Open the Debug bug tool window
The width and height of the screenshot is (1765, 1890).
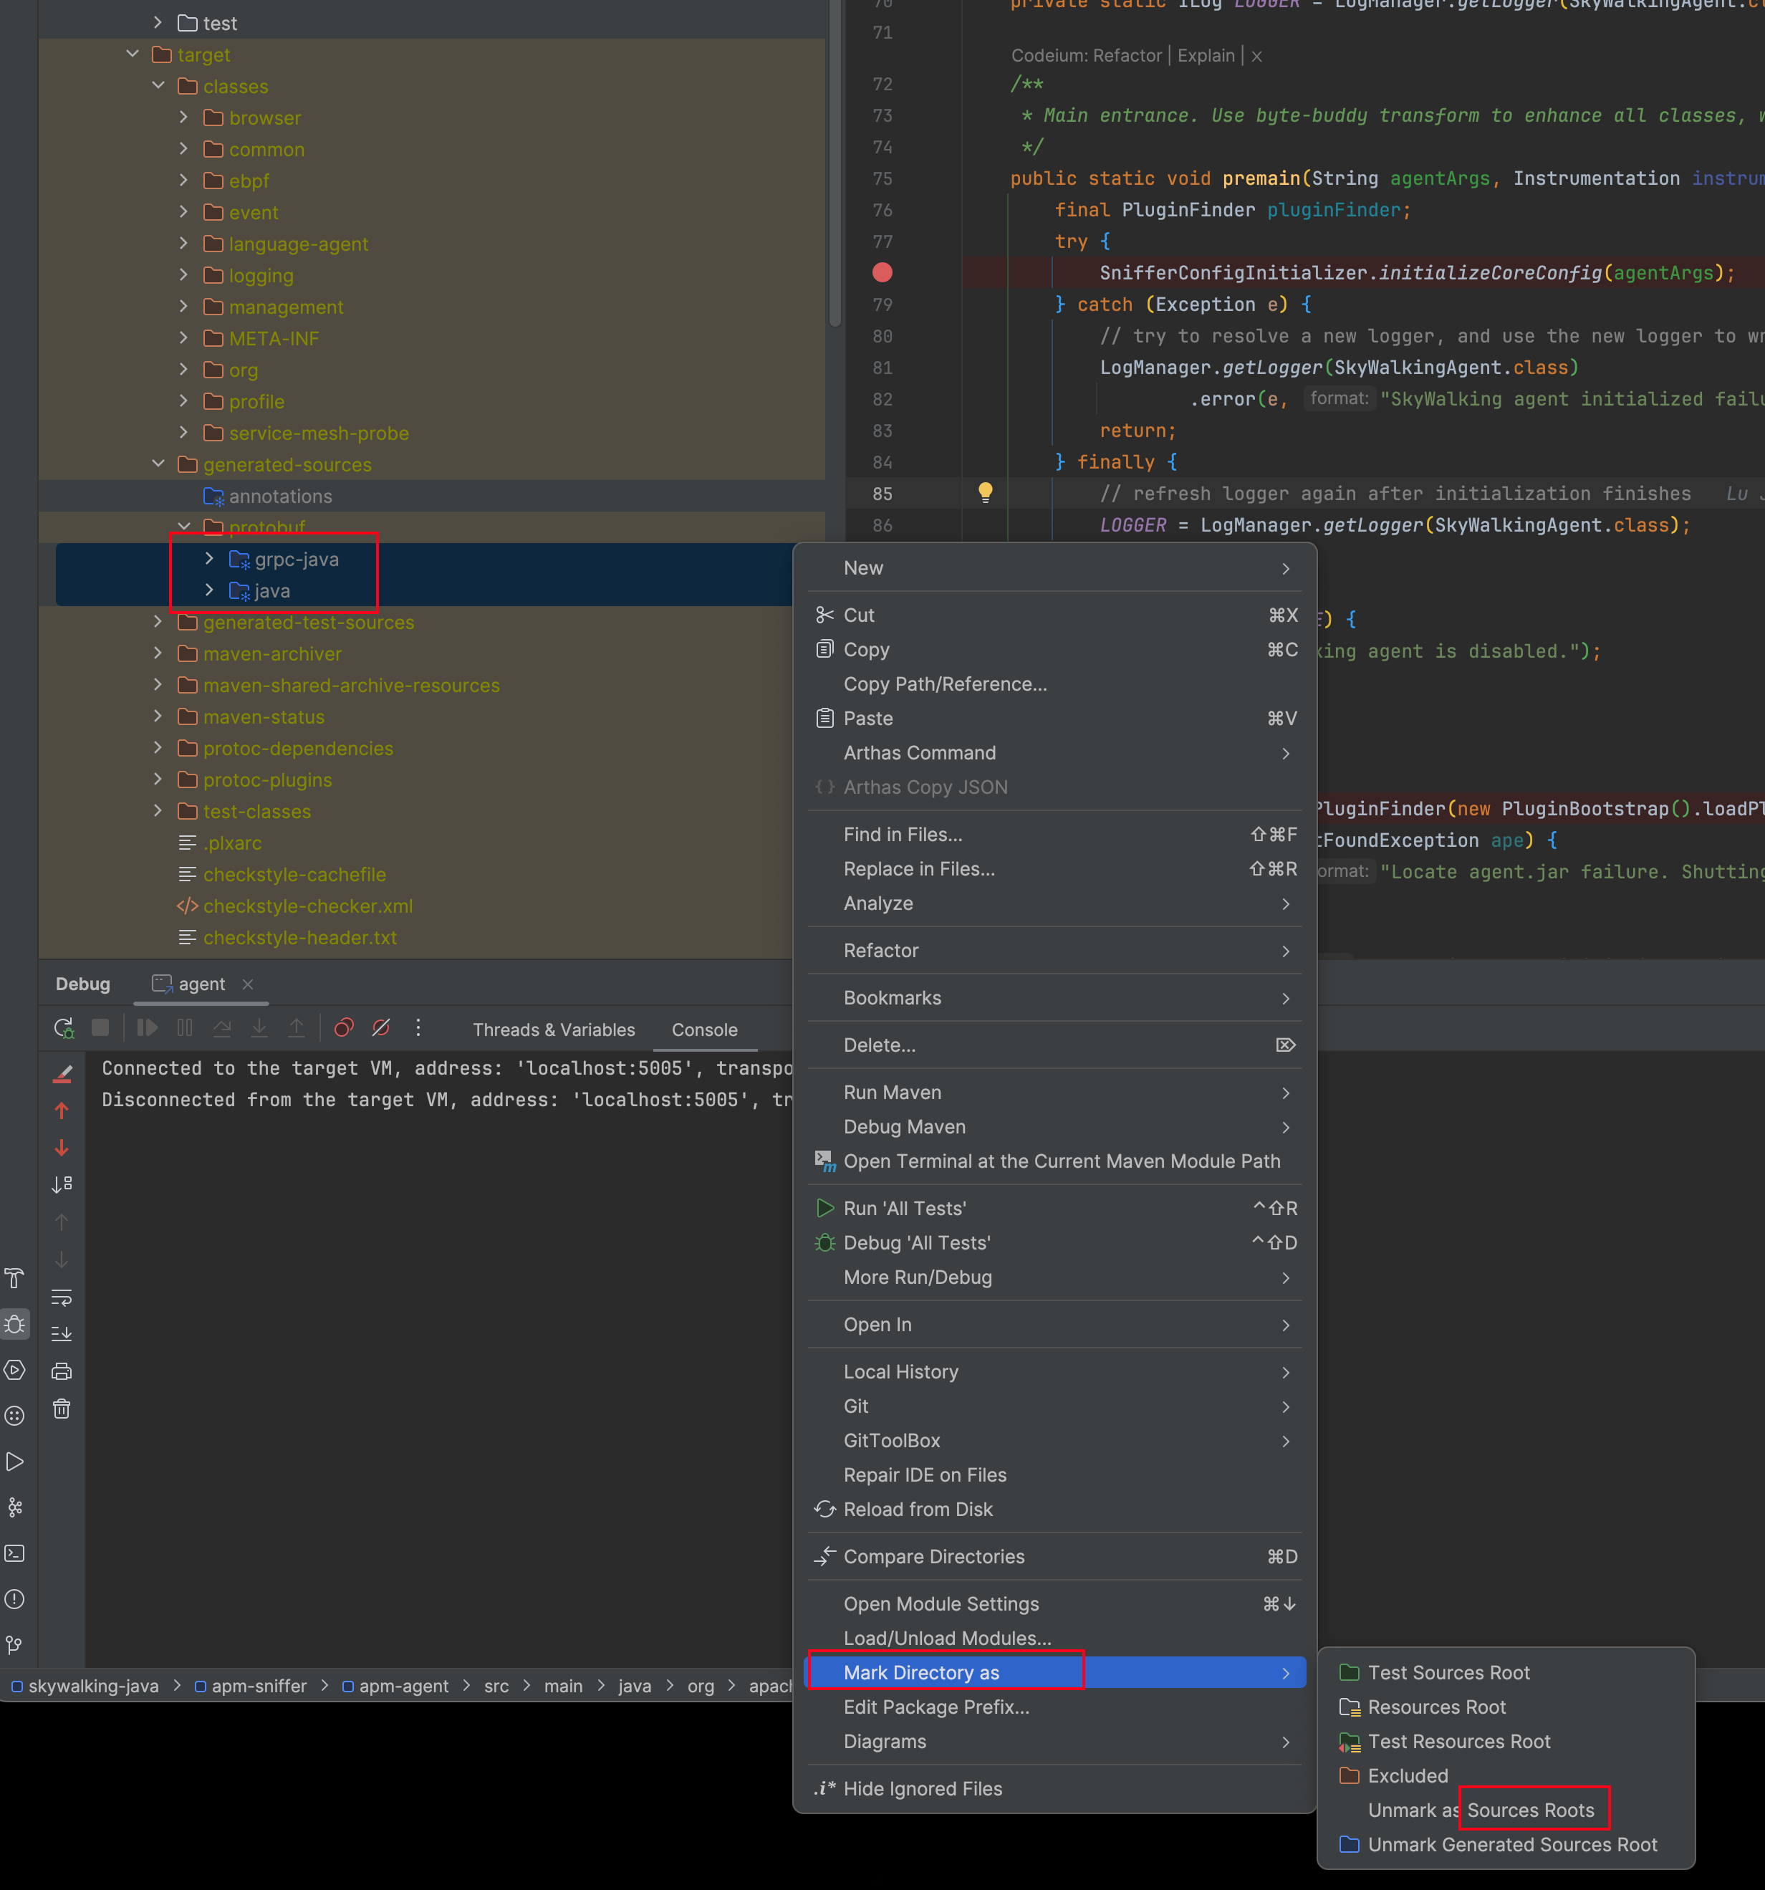pyautogui.click(x=15, y=1323)
